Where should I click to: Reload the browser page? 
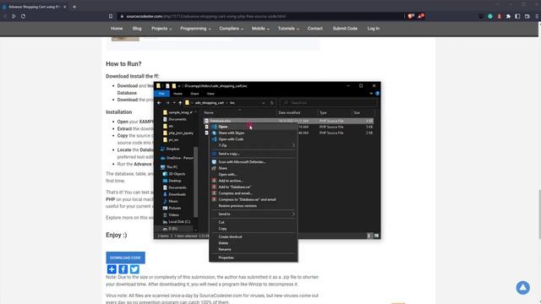23,16
